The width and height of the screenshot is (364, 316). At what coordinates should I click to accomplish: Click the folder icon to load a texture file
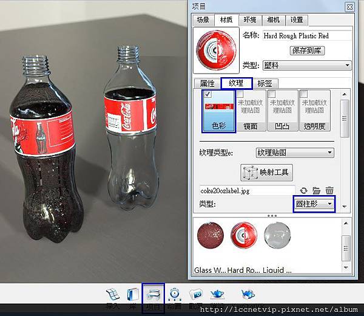click(316, 191)
